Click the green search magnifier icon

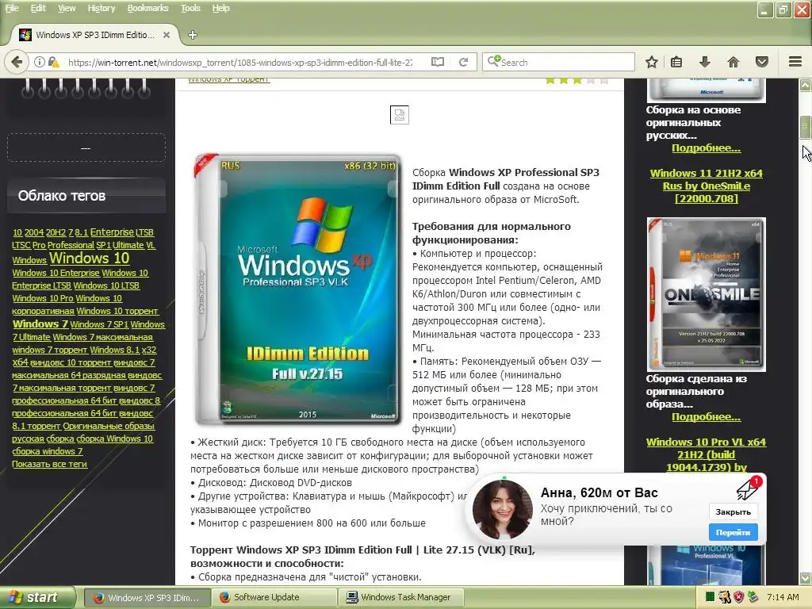(493, 61)
